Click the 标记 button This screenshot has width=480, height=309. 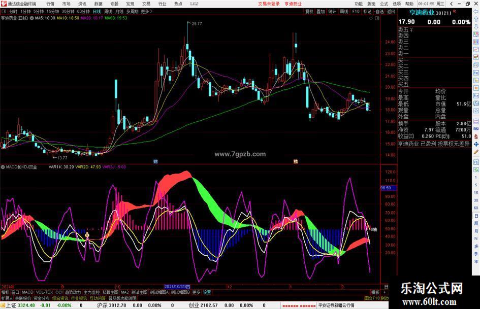pos(367,11)
